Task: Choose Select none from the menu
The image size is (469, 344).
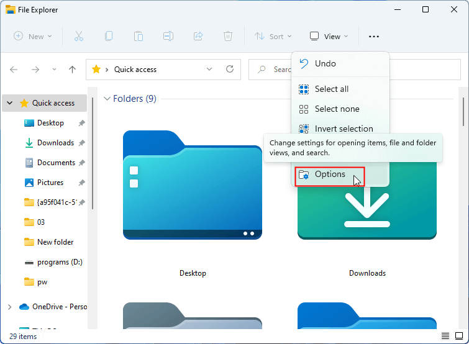Action: [340, 109]
